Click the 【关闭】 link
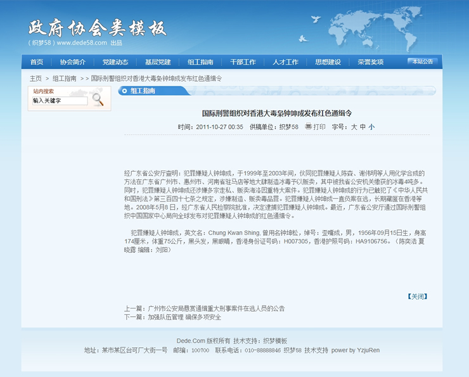Image resolution: width=469 pixels, height=377 pixels. tap(416, 296)
